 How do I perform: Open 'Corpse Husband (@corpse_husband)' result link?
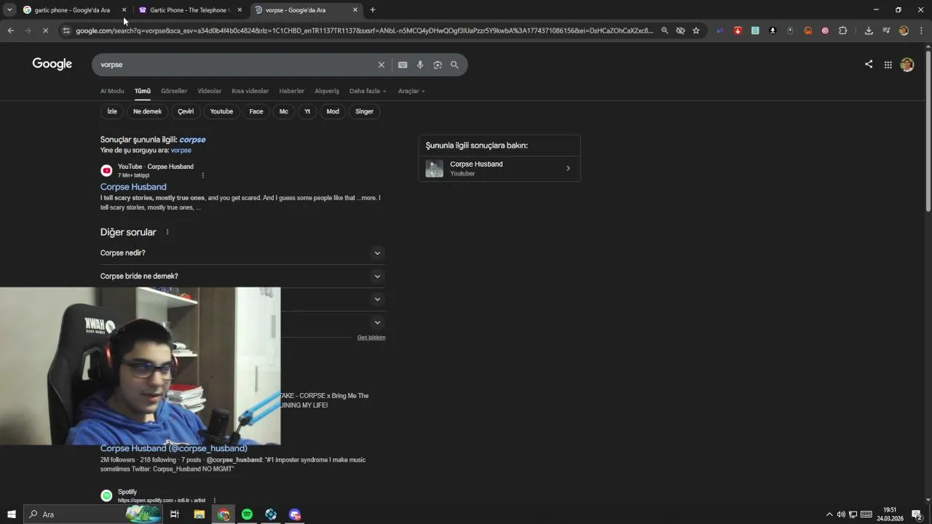[174, 448]
